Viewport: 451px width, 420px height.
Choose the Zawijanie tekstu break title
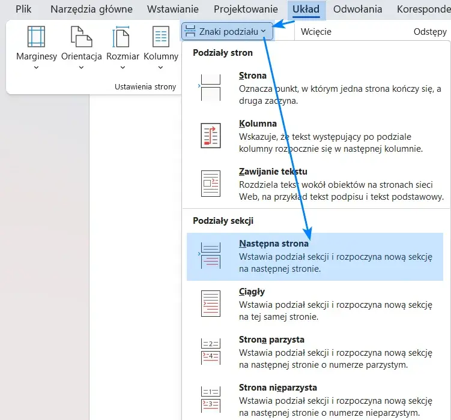[x=273, y=172]
